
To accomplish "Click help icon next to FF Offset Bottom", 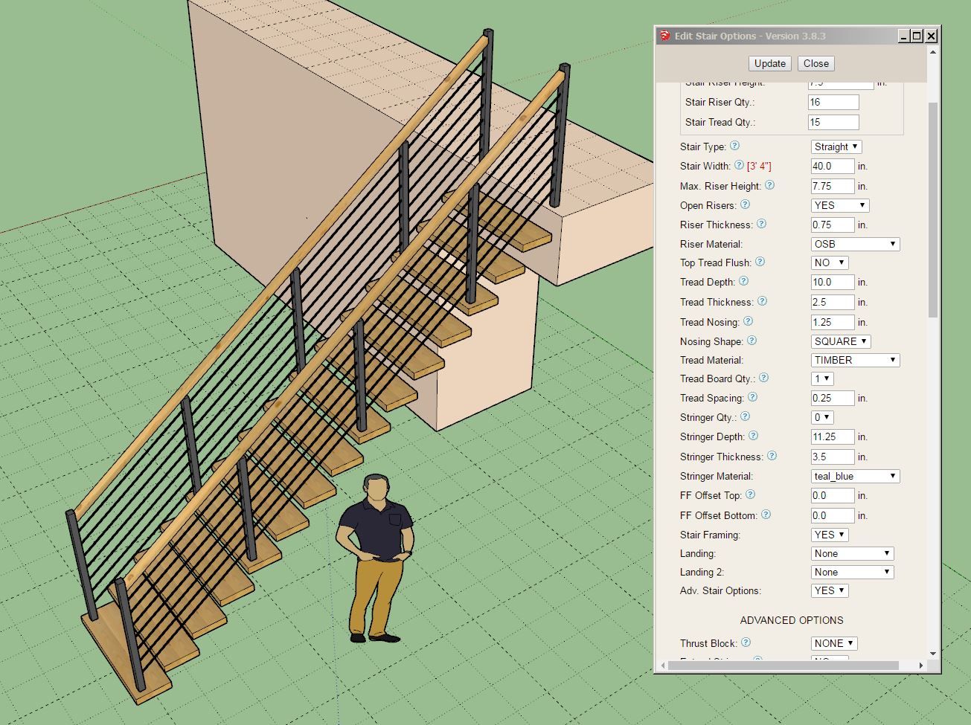I will click(766, 515).
